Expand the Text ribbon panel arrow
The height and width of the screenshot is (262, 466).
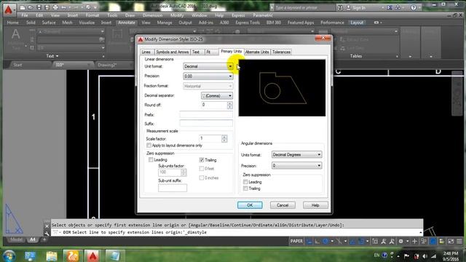[57, 56]
